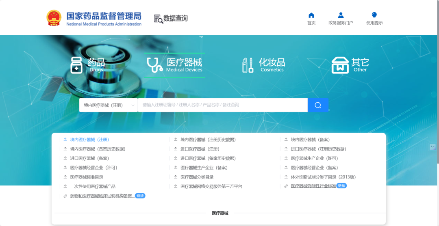Click the home (首页) house icon
The width and height of the screenshot is (439, 226).
(x=311, y=15)
